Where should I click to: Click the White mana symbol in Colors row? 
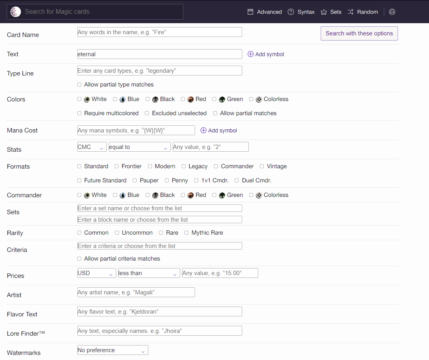click(87, 99)
